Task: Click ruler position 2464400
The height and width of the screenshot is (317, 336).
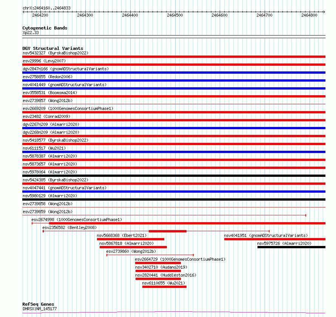Action: click(x=130, y=15)
